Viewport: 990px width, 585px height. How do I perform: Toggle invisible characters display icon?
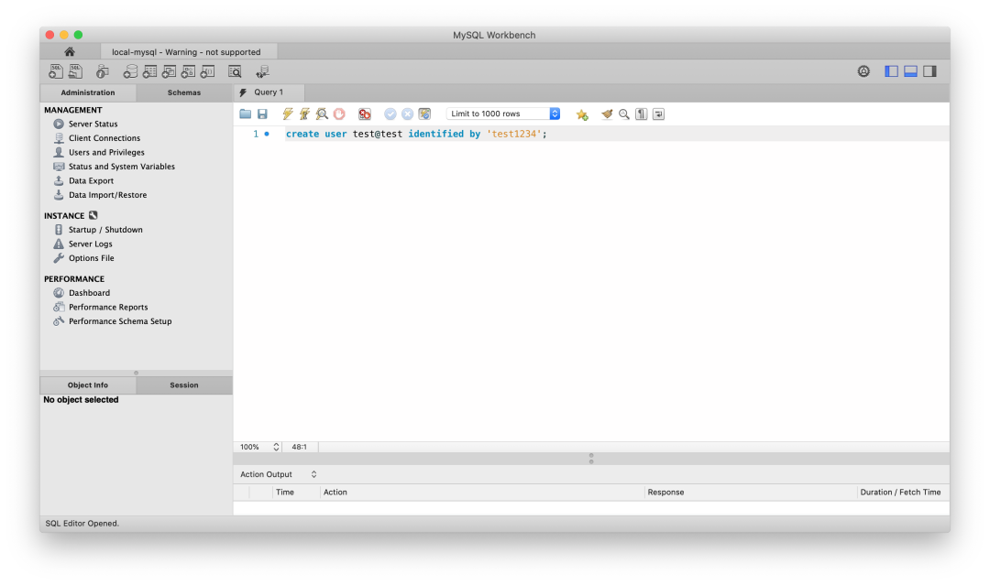coord(642,114)
